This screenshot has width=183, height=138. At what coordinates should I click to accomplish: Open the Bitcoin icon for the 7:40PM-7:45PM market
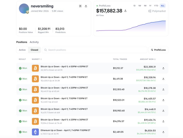coord(35,111)
